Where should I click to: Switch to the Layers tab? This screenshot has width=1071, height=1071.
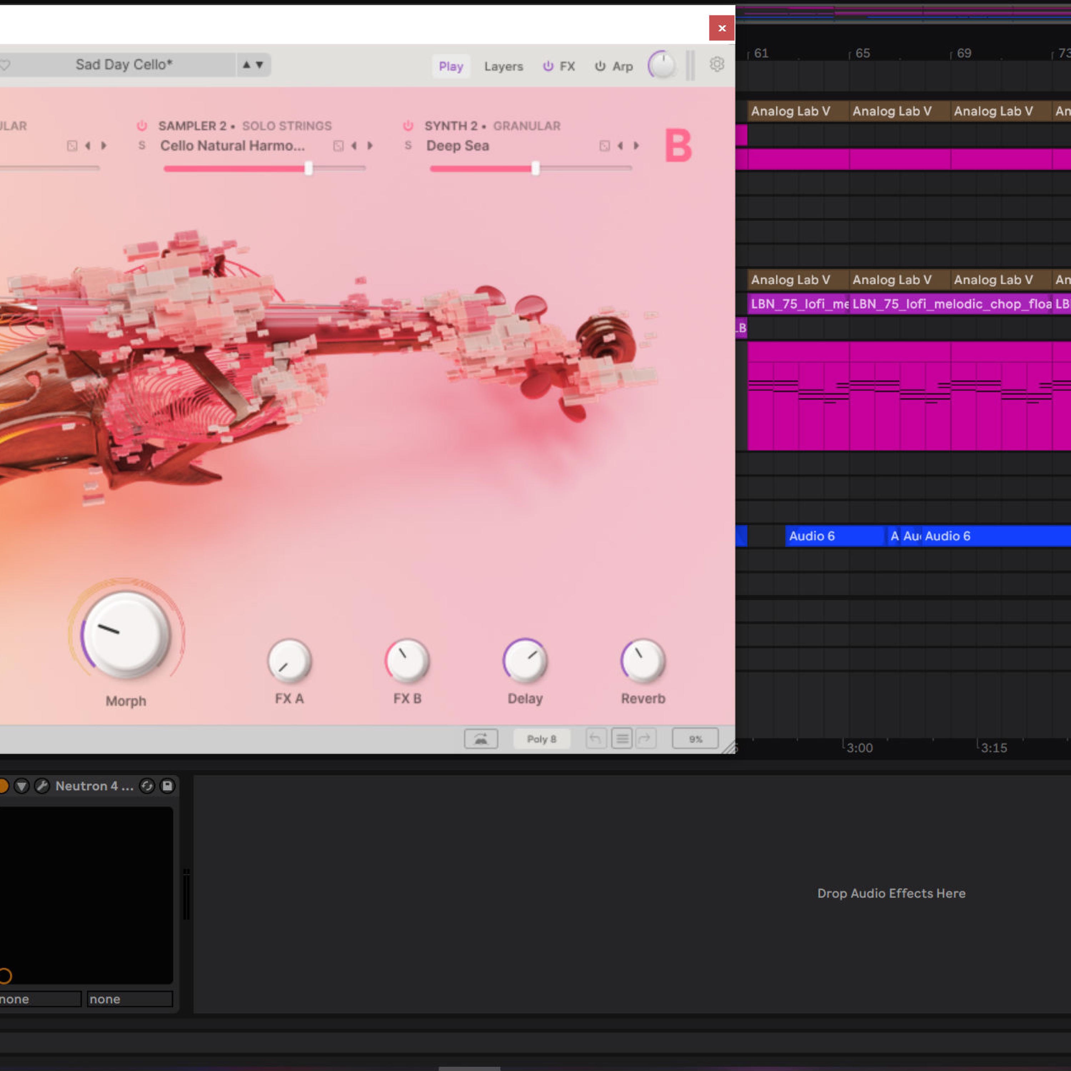point(503,66)
